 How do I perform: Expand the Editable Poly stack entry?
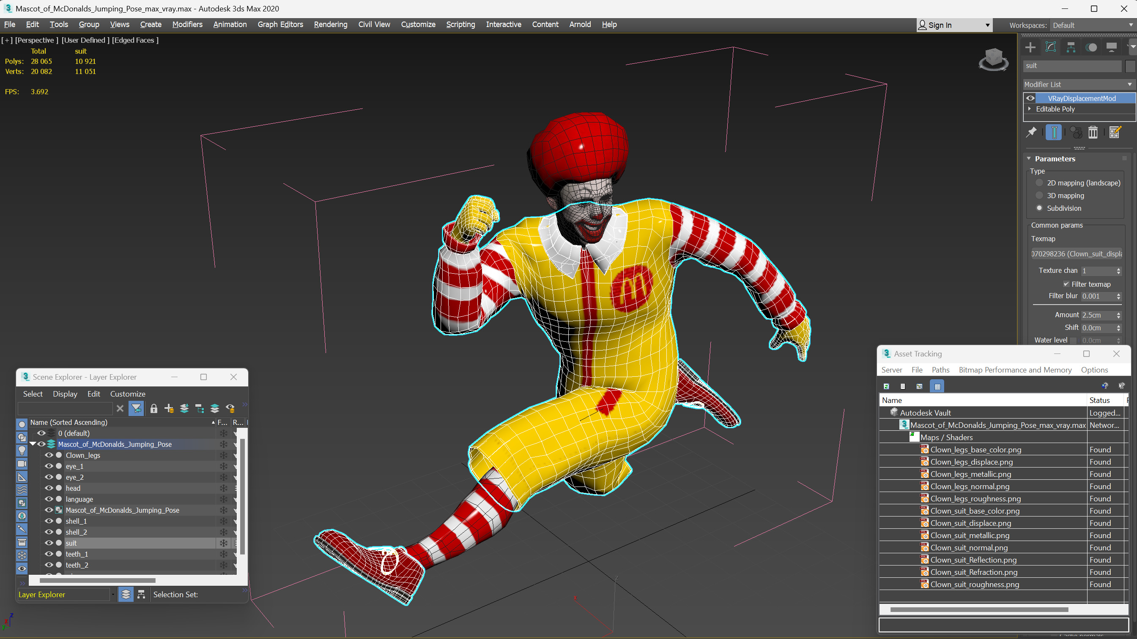click(1029, 109)
